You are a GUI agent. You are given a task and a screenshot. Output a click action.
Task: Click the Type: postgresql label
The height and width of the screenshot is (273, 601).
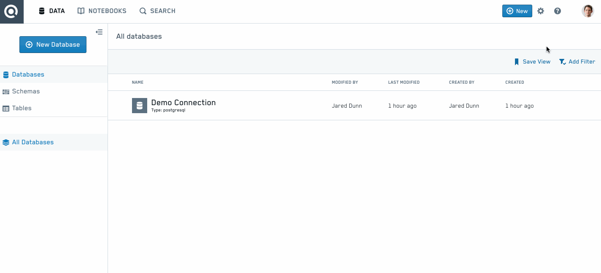168,111
